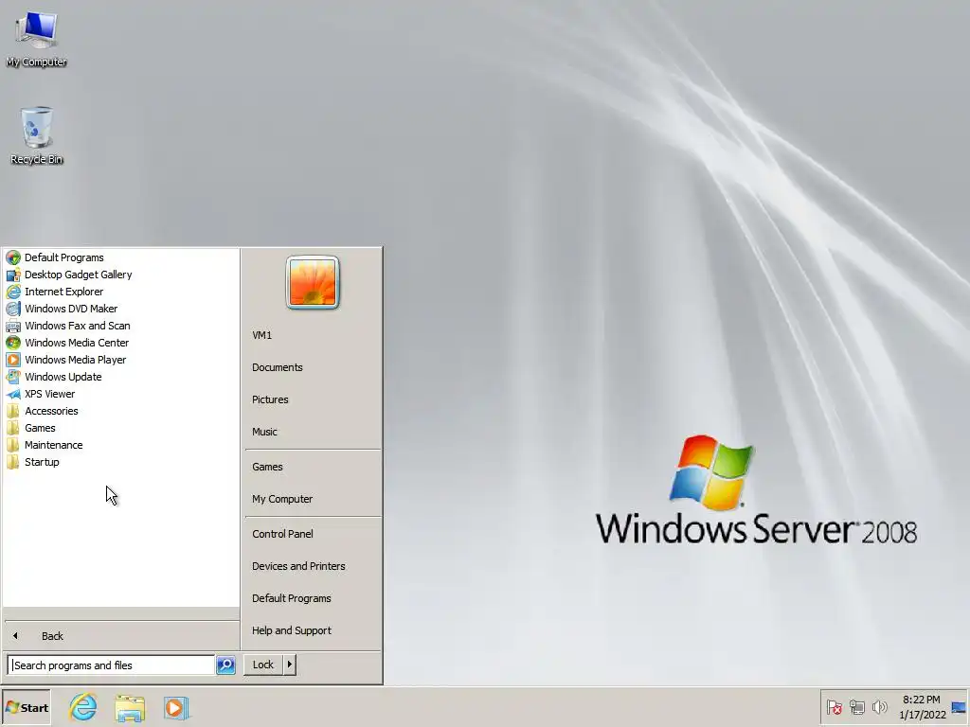The image size is (970, 727).
Task: Open Pictures from the Start menu
Action: [x=270, y=399]
